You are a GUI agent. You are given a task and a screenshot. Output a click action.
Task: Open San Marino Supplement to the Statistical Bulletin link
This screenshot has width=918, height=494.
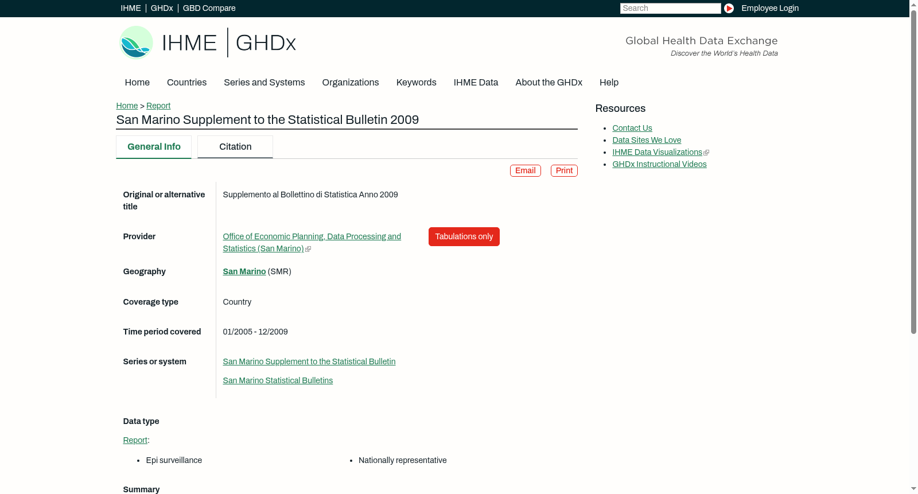coord(309,361)
